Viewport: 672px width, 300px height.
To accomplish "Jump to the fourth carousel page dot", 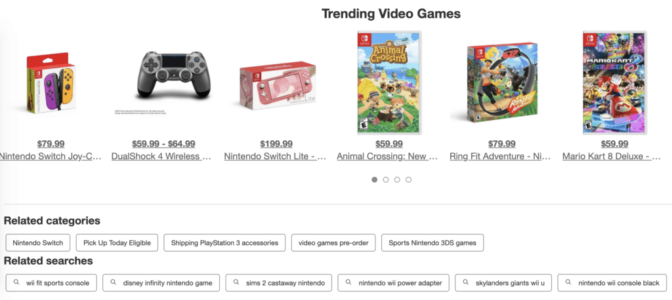I will pos(408,179).
